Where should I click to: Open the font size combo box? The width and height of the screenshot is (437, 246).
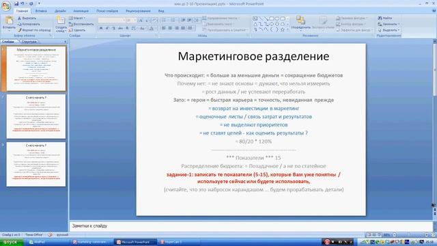[131, 20]
